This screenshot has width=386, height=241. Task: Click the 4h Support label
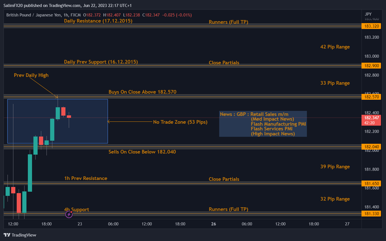click(x=77, y=210)
